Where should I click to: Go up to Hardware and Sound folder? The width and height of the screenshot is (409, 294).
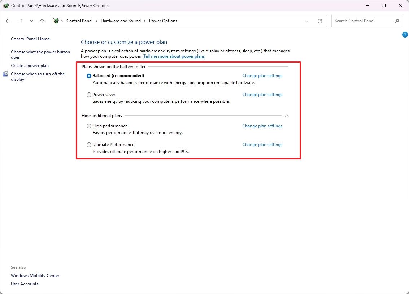(42, 21)
